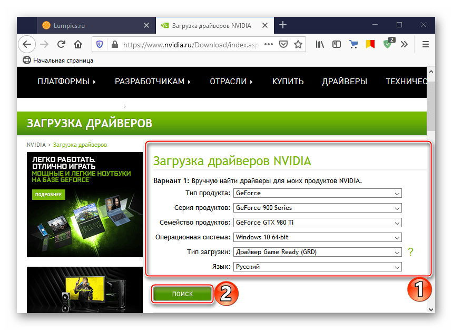The image size is (452, 333).
Task: Select the Загрузка драйверов NVIDIA tab
Action: [215, 25]
